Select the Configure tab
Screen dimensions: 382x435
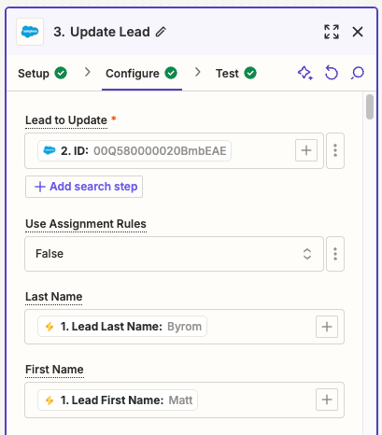(x=142, y=74)
